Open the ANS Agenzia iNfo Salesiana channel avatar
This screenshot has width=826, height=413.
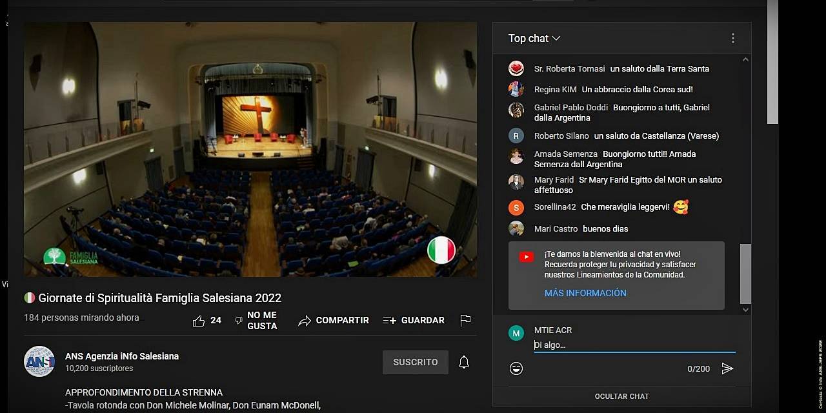pos(39,361)
